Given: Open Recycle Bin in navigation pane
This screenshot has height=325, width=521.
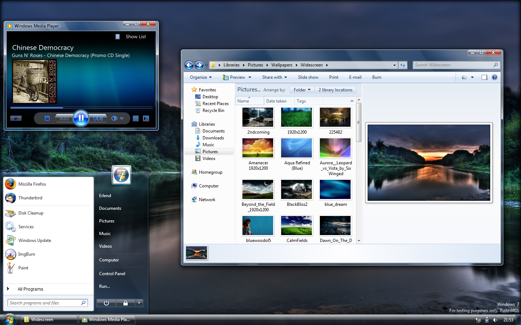Looking at the screenshot, I should pos(209,110).
